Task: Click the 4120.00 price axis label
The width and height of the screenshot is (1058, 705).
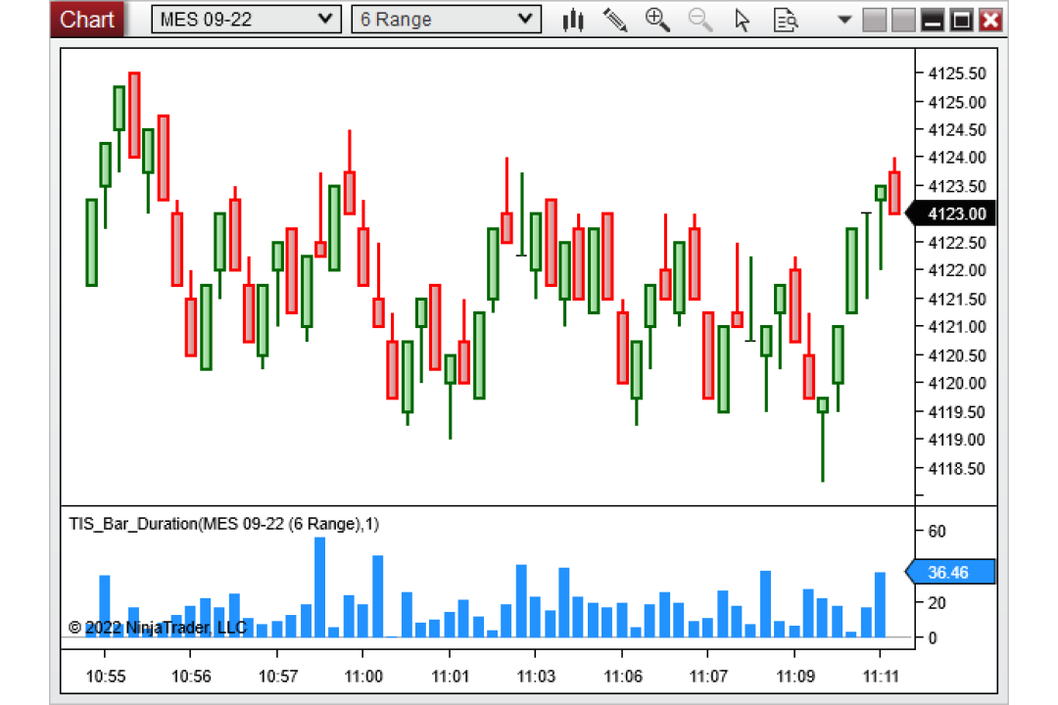Action: [957, 383]
